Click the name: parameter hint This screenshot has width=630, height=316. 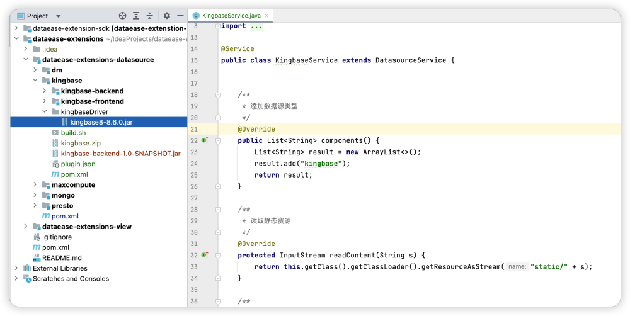517,267
